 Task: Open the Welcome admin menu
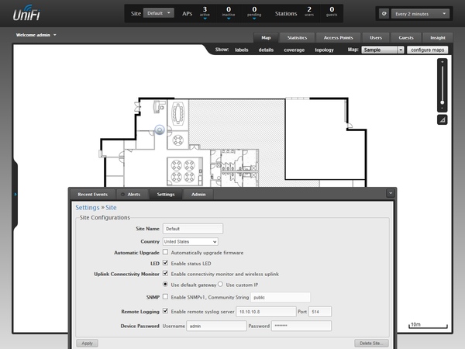[x=36, y=35]
